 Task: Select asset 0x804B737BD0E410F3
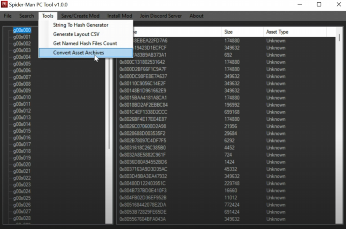point(143,191)
